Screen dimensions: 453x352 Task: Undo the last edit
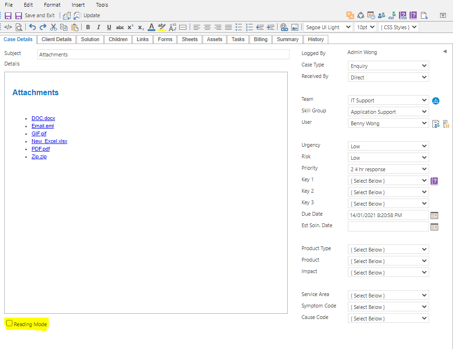coord(32,27)
